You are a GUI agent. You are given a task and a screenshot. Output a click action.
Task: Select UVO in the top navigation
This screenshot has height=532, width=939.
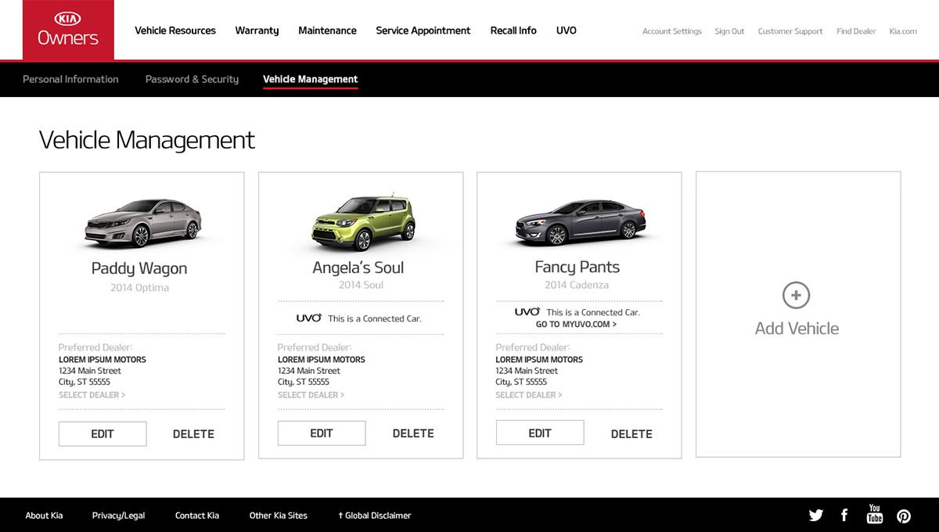pyautogui.click(x=567, y=31)
